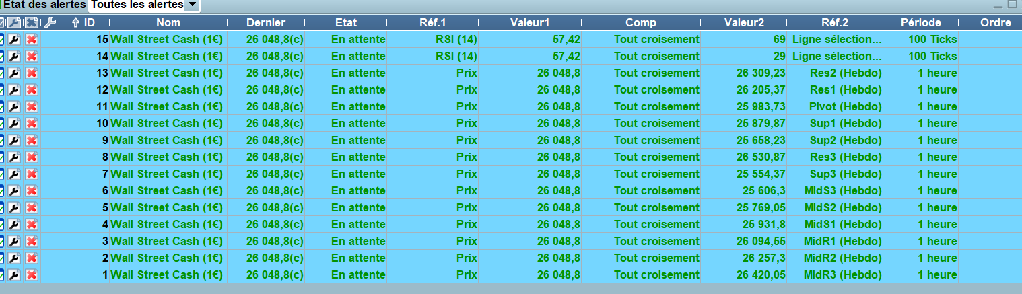Toggle the checkbox on alert 12 row

click(2, 90)
